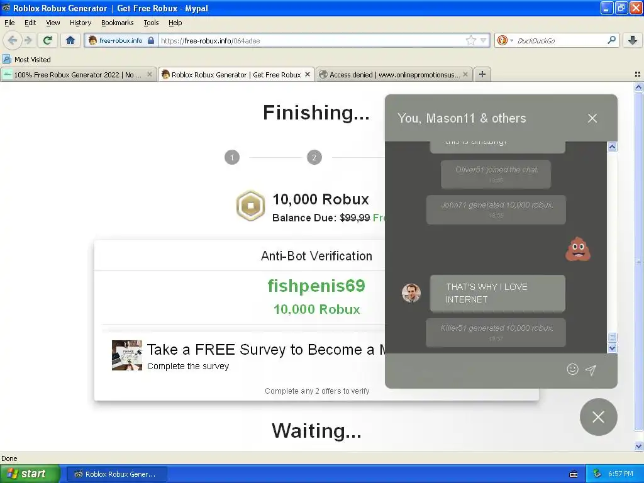Open the Edit menu
This screenshot has height=483, width=644.
click(30, 23)
